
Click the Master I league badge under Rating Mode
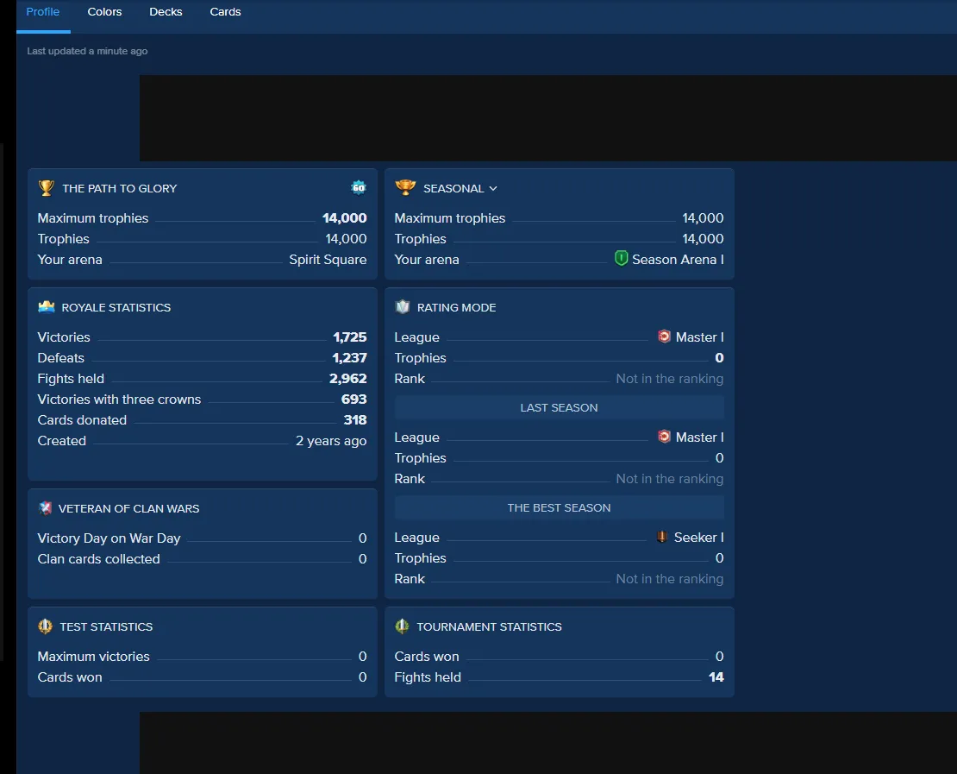(x=664, y=336)
